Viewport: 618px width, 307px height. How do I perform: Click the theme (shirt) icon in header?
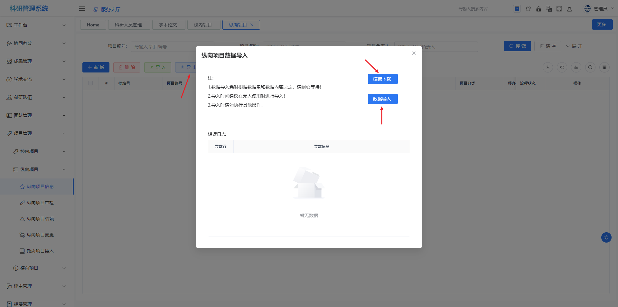(528, 9)
